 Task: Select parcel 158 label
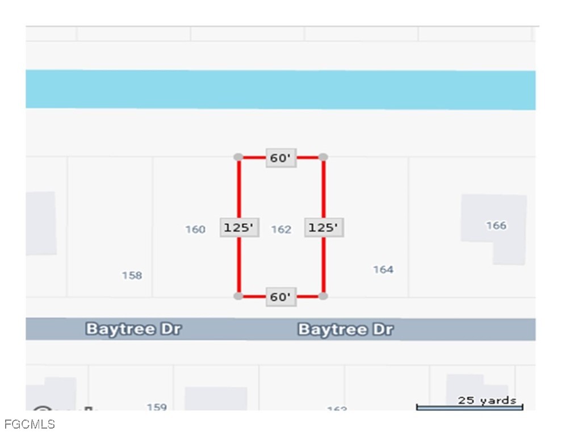pos(132,275)
